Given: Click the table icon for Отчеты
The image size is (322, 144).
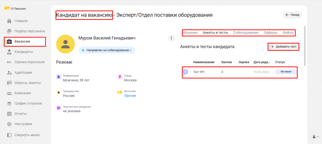Looking at the screenshot, I should (x=9, y=114).
